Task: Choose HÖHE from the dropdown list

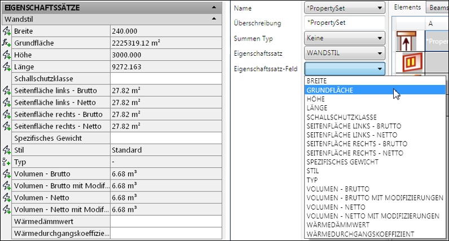Action: pos(375,99)
